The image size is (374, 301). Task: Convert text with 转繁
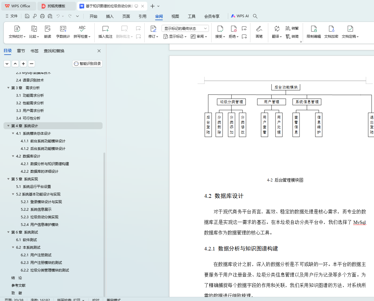(292, 28)
